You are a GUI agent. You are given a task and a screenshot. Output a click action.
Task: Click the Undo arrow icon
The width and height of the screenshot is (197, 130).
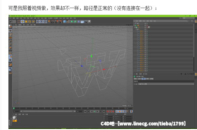tap(11, 21)
